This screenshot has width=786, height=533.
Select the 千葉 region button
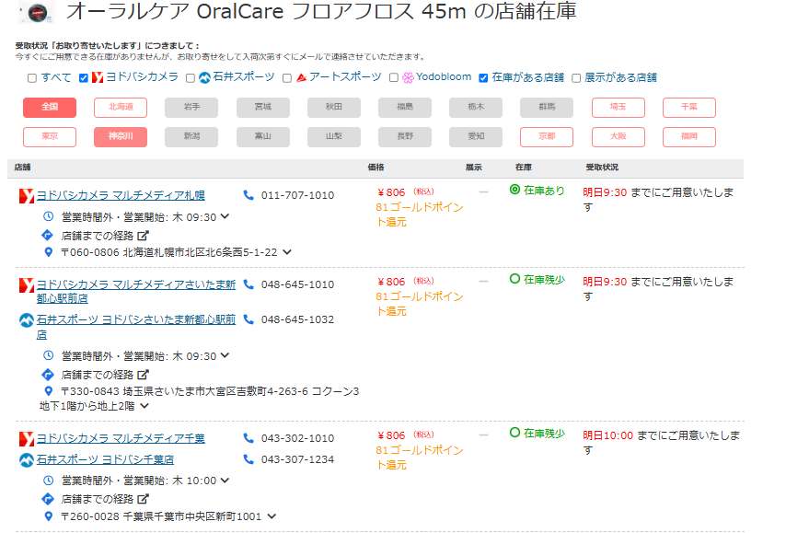point(688,108)
